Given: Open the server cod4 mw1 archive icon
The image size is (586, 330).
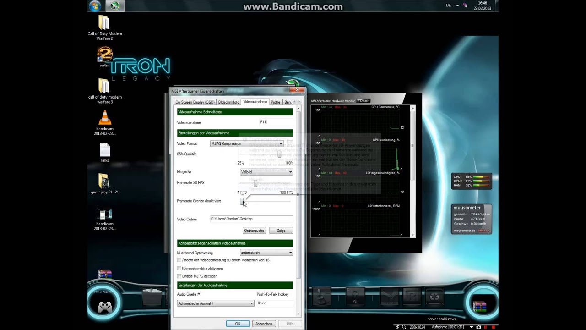Looking at the screenshot, I should point(479,306).
